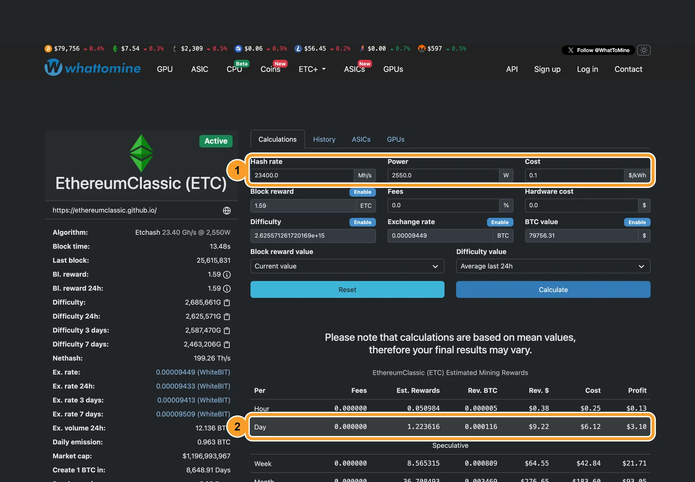Click the Power input field
This screenshot has width=695, height=482.
pos(443,175)
